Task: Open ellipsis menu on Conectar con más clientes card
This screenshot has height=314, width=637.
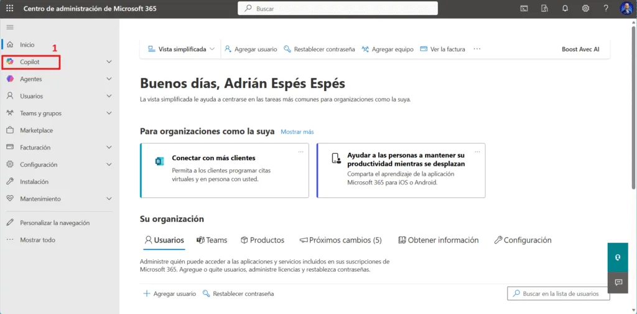Action: click(300, 152)
